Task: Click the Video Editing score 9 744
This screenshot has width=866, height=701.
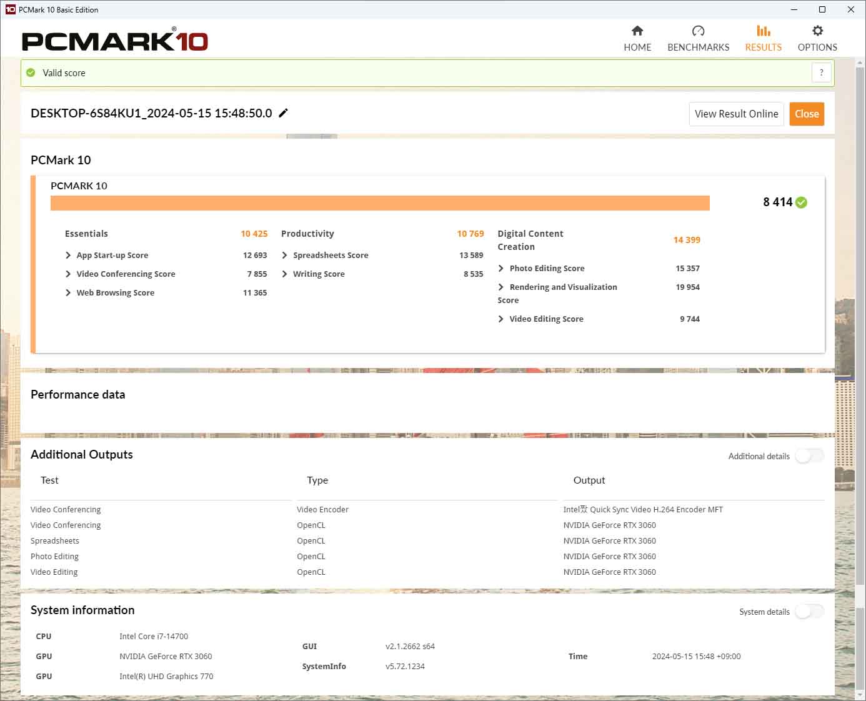Action: pos(690,319)
